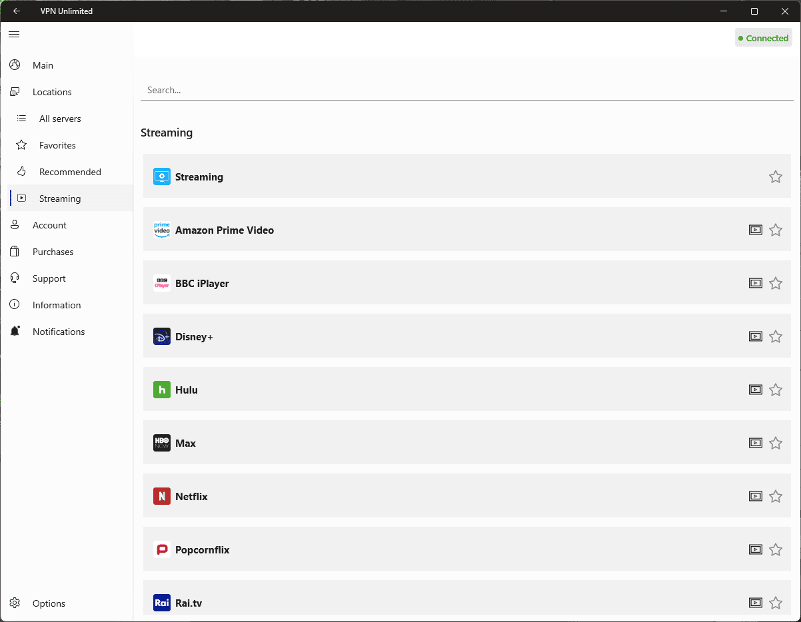
Task: Click the Netflix logo icon
Action: (162, 496)
